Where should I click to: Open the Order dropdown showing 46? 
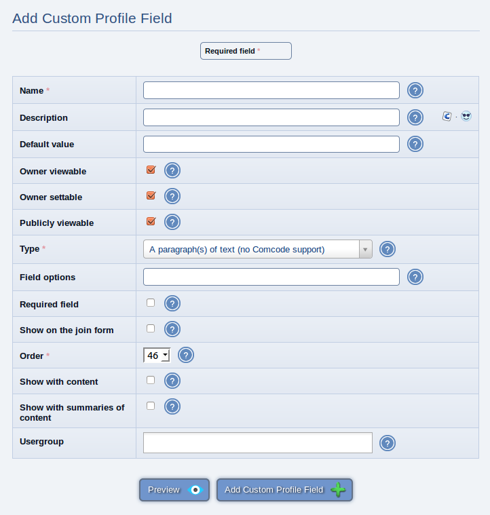pos(157,355)
